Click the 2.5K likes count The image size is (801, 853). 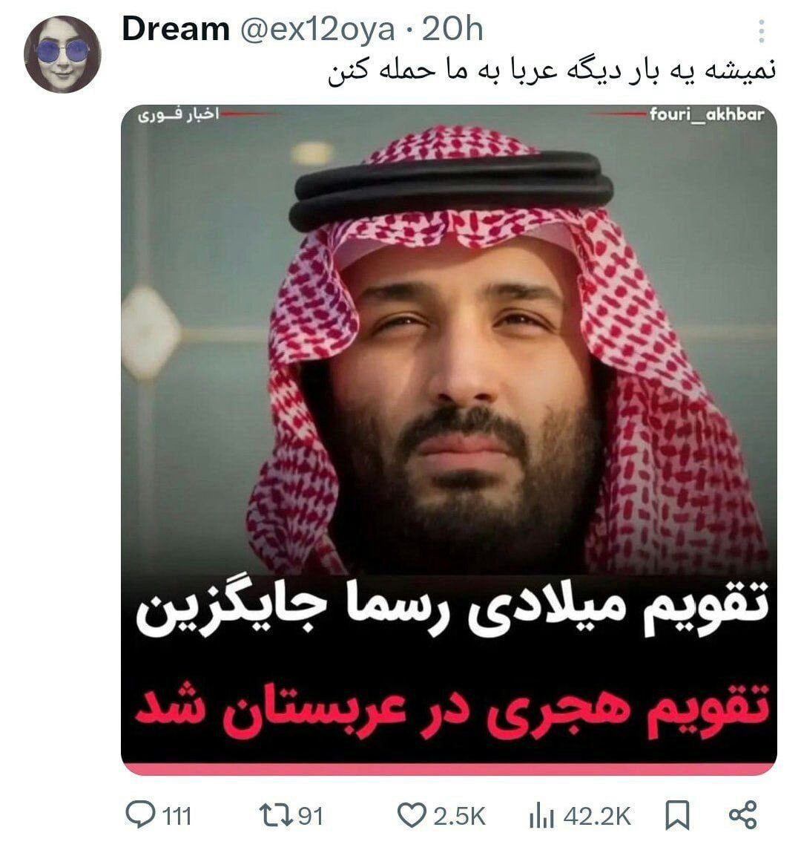[x=459, y=817]
